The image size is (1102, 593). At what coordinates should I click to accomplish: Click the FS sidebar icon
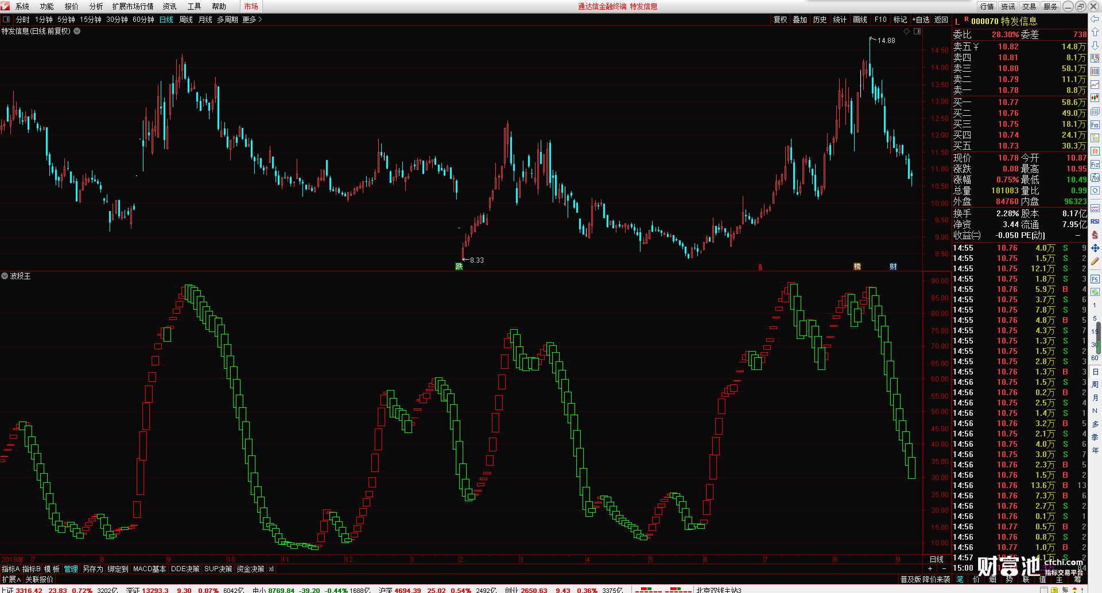point(1095,279)
